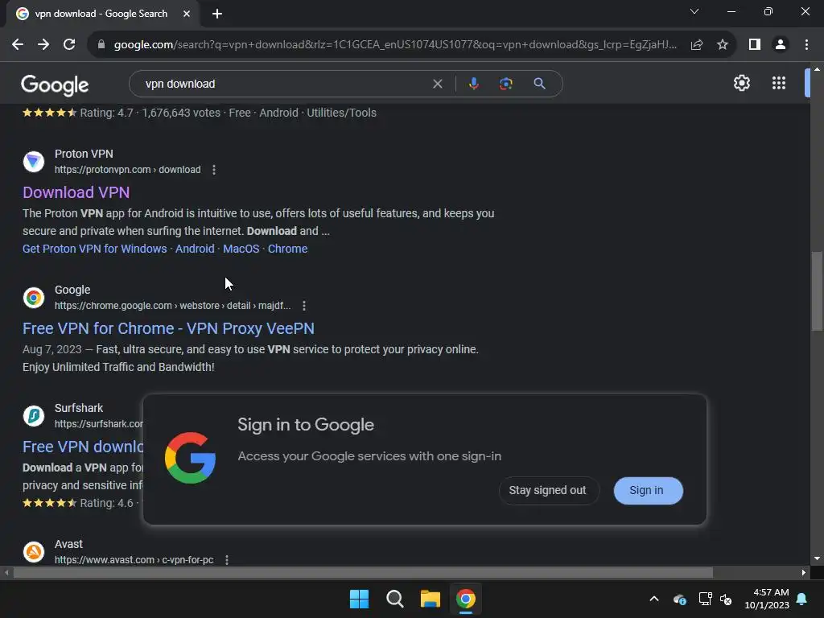Click the Avast favicon
Screen dimensions: 824x618
click(x=34, y=552)
